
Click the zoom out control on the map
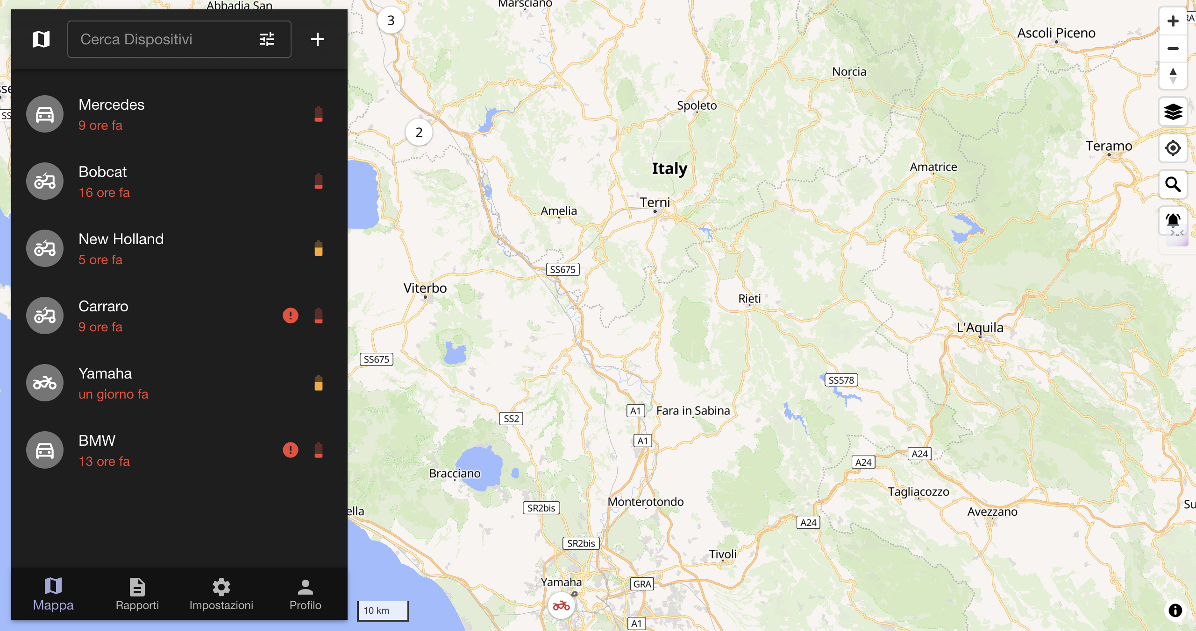coord(1174,49)
